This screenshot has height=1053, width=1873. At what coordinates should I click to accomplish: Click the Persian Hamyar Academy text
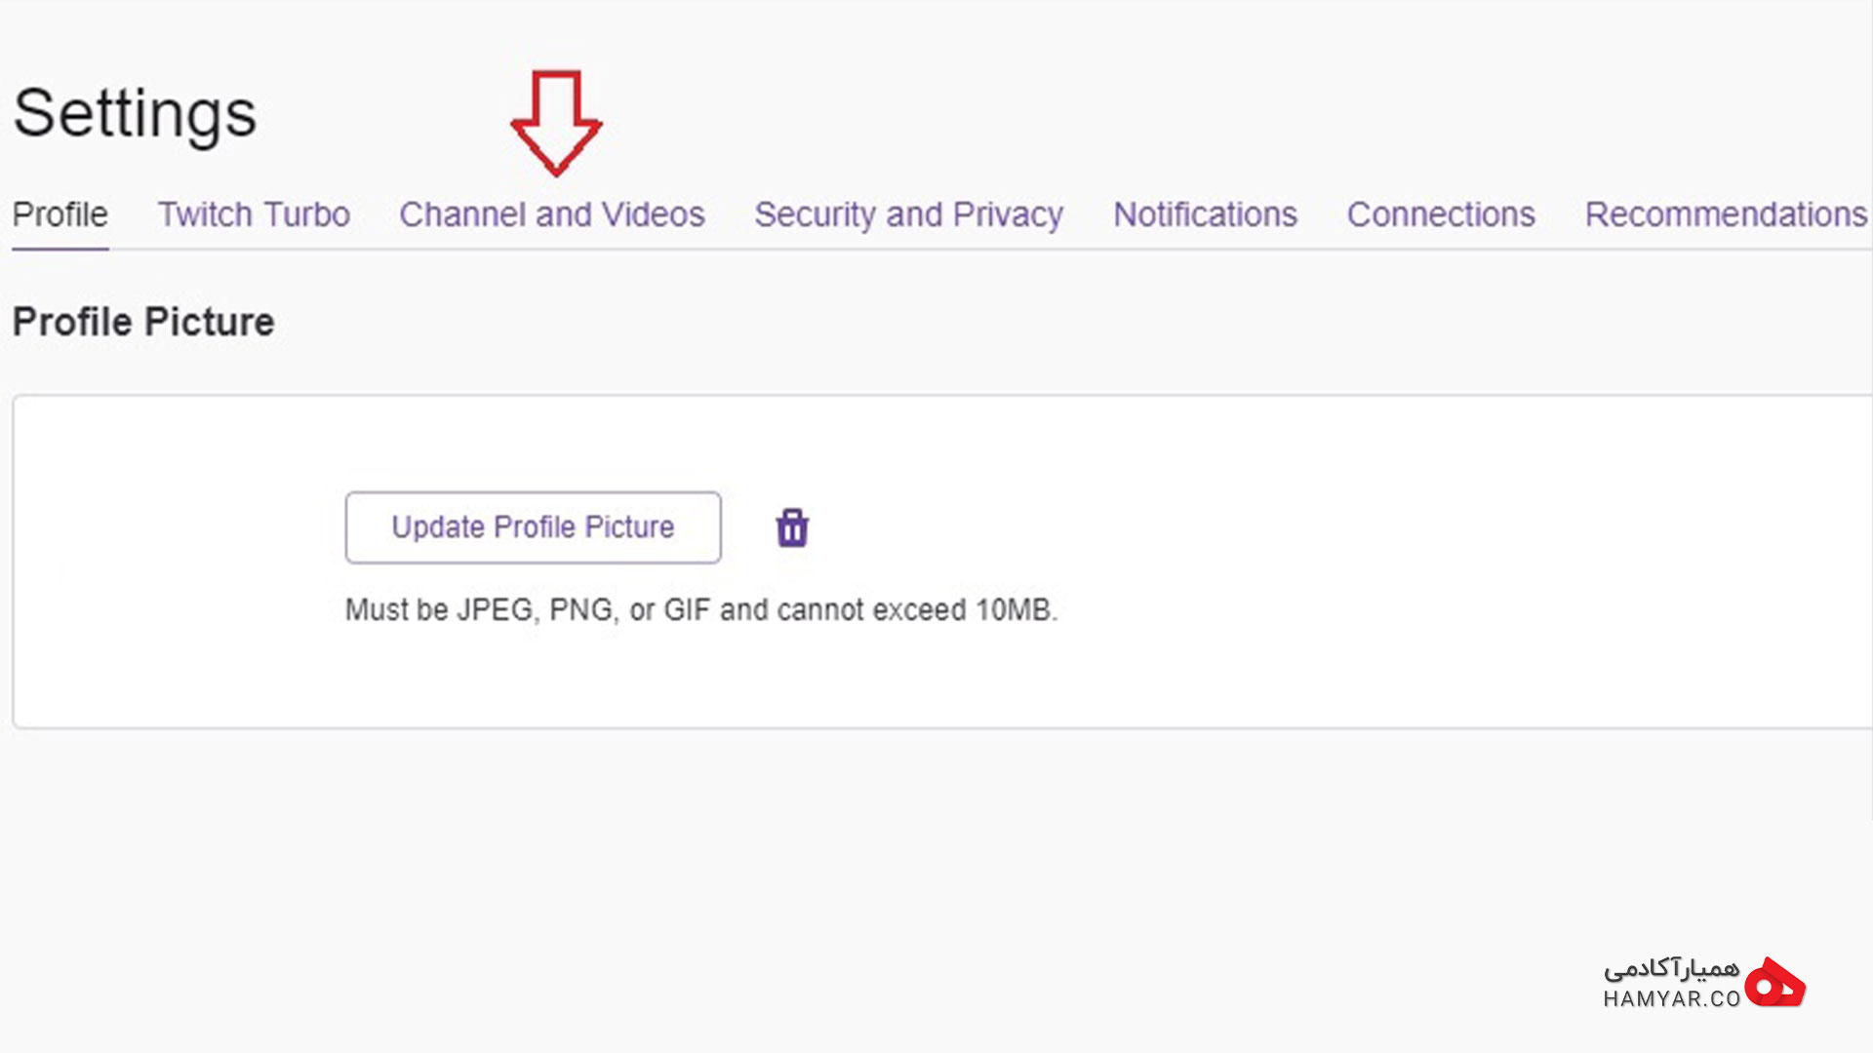coord(1672,968)
